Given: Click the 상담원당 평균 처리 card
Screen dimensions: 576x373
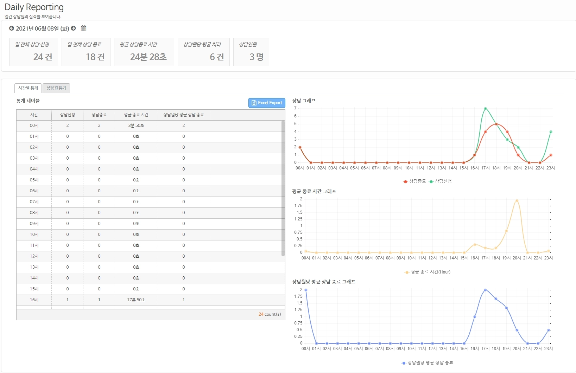Looking at the screenshot, I should [204, 52].
